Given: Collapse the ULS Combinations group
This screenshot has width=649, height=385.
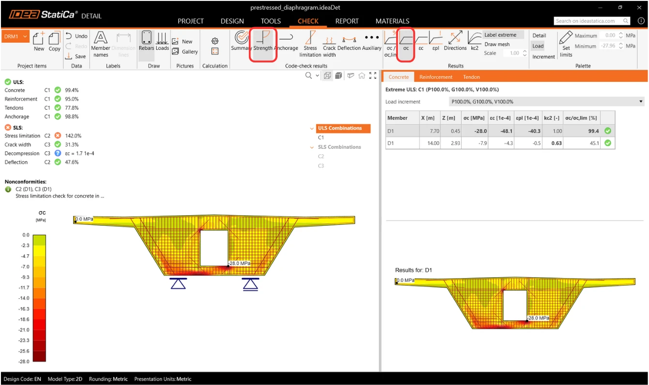Looking at the screenshot, I should [312, 129].
